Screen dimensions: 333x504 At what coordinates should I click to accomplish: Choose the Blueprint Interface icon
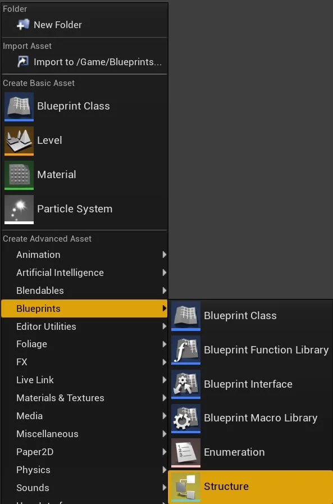[x=186, y=384]
